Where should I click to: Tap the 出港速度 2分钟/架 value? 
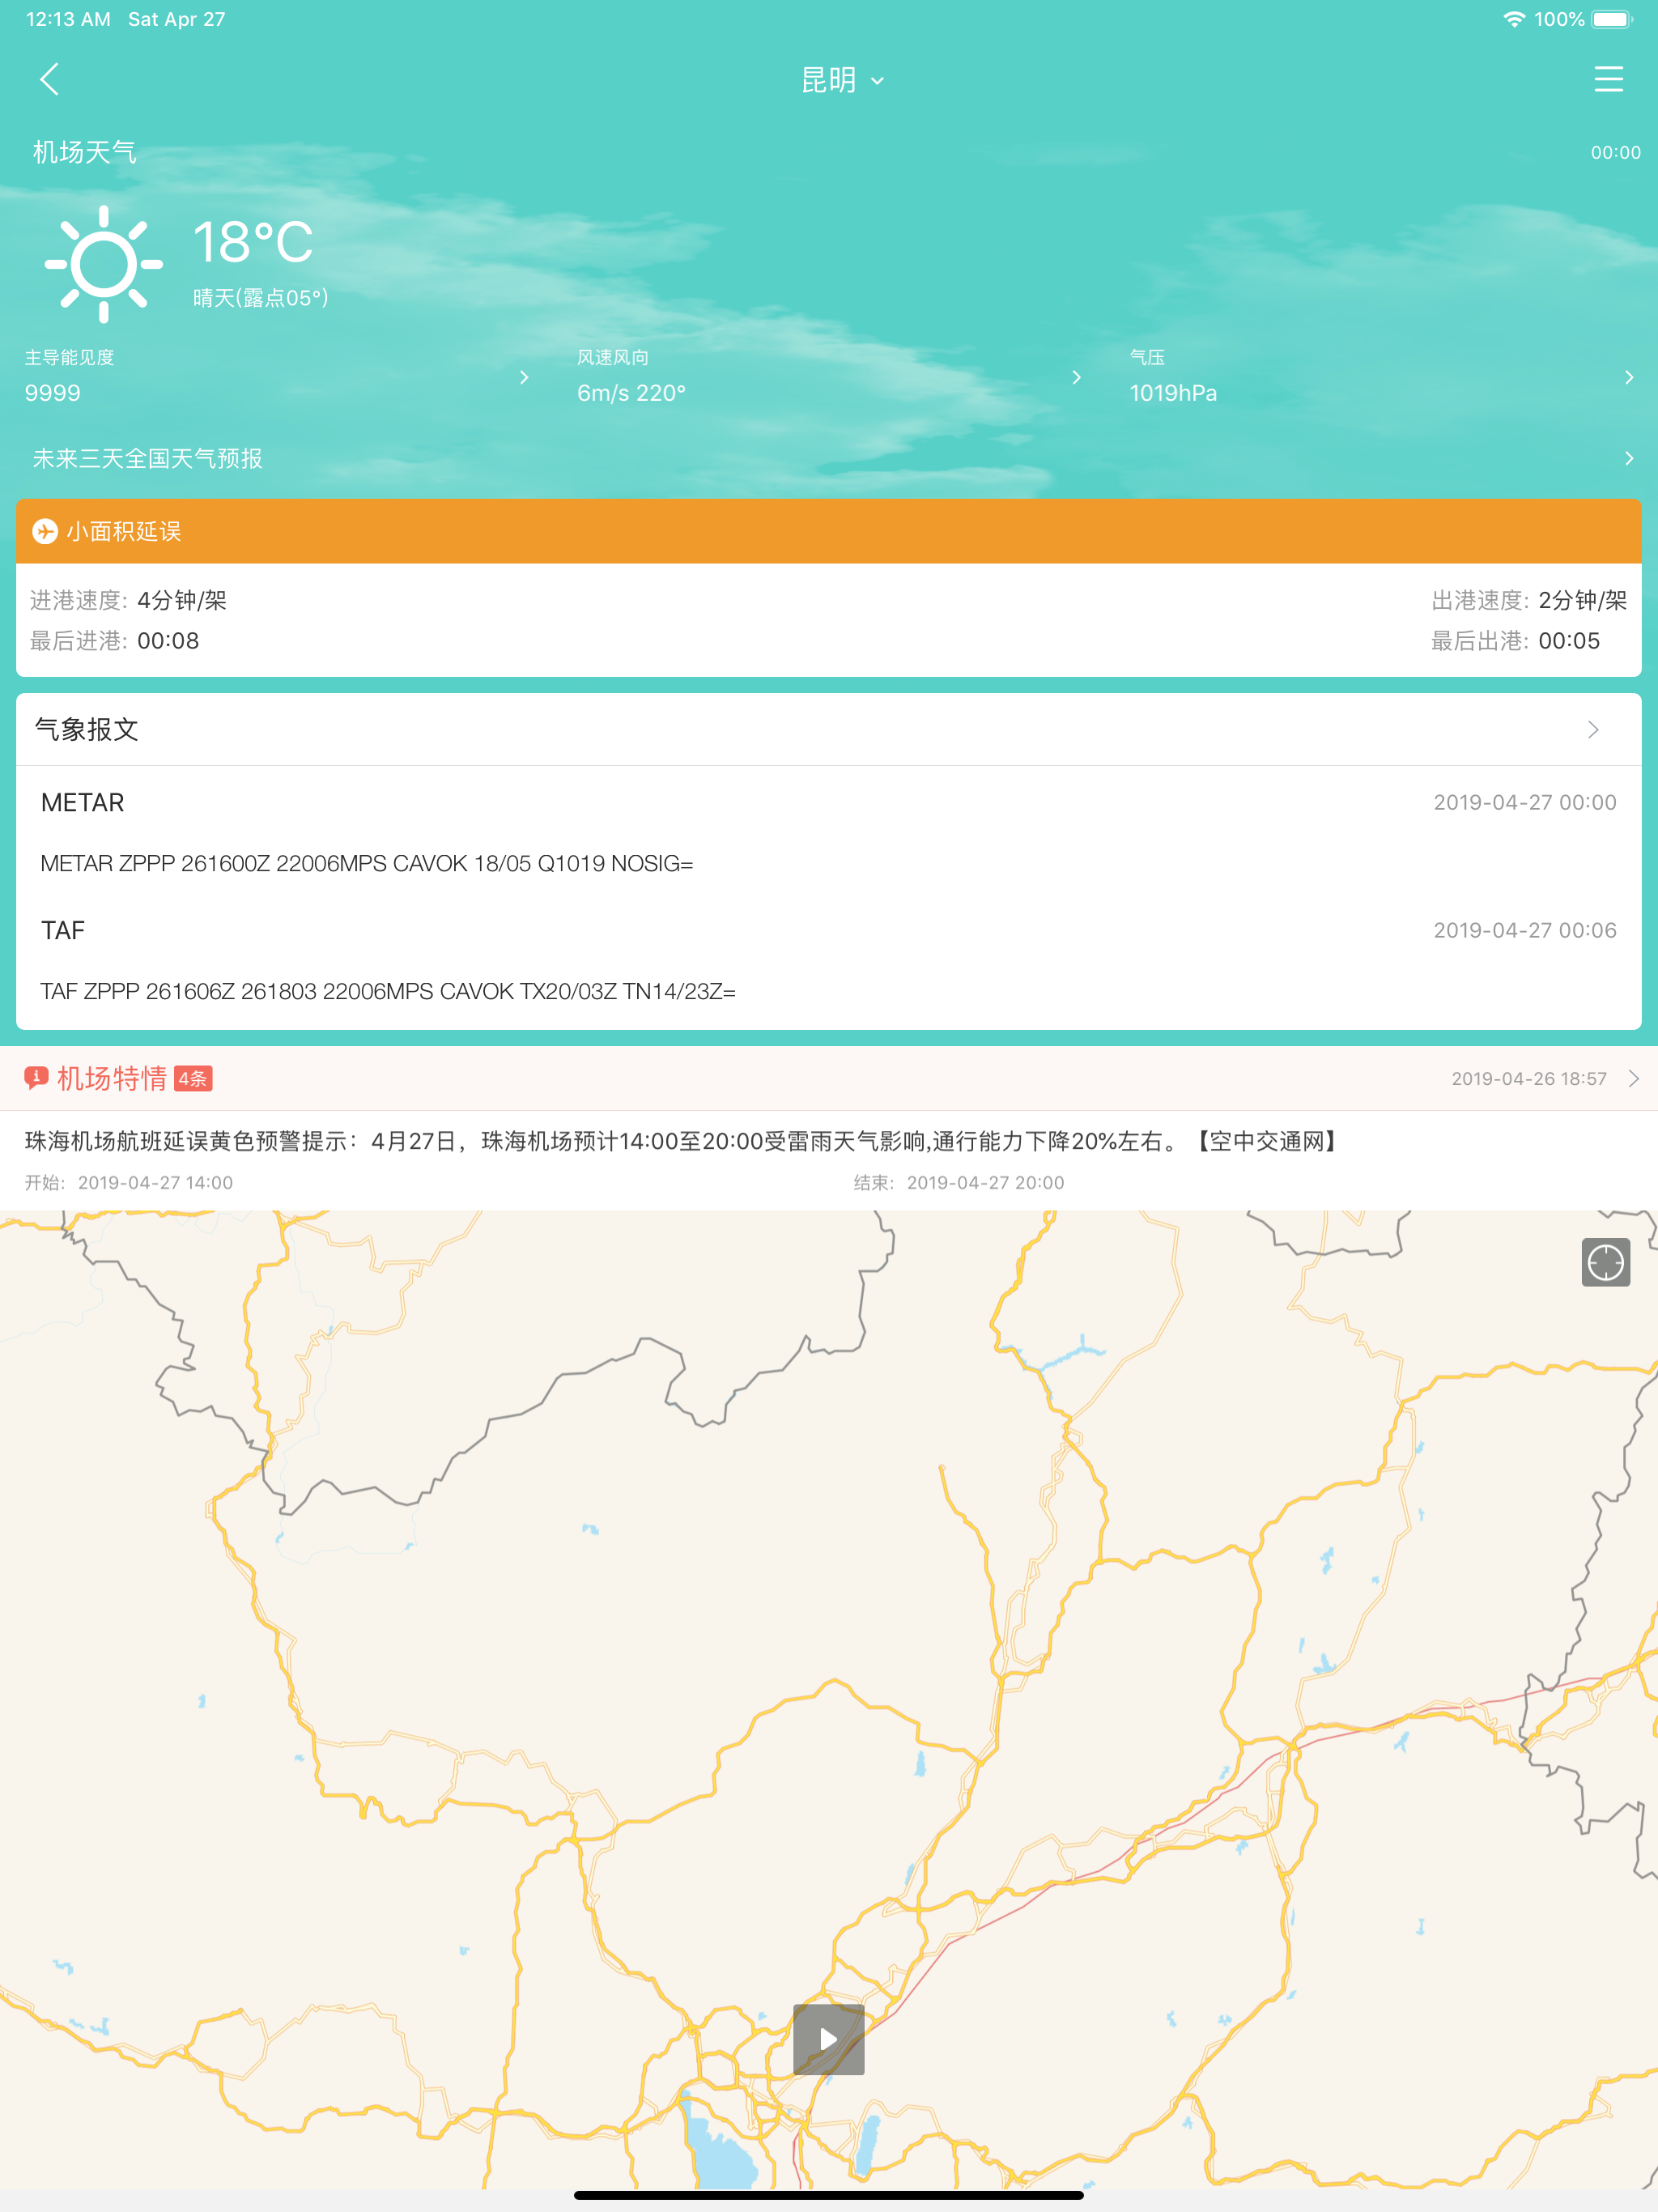pos(1582,600)
